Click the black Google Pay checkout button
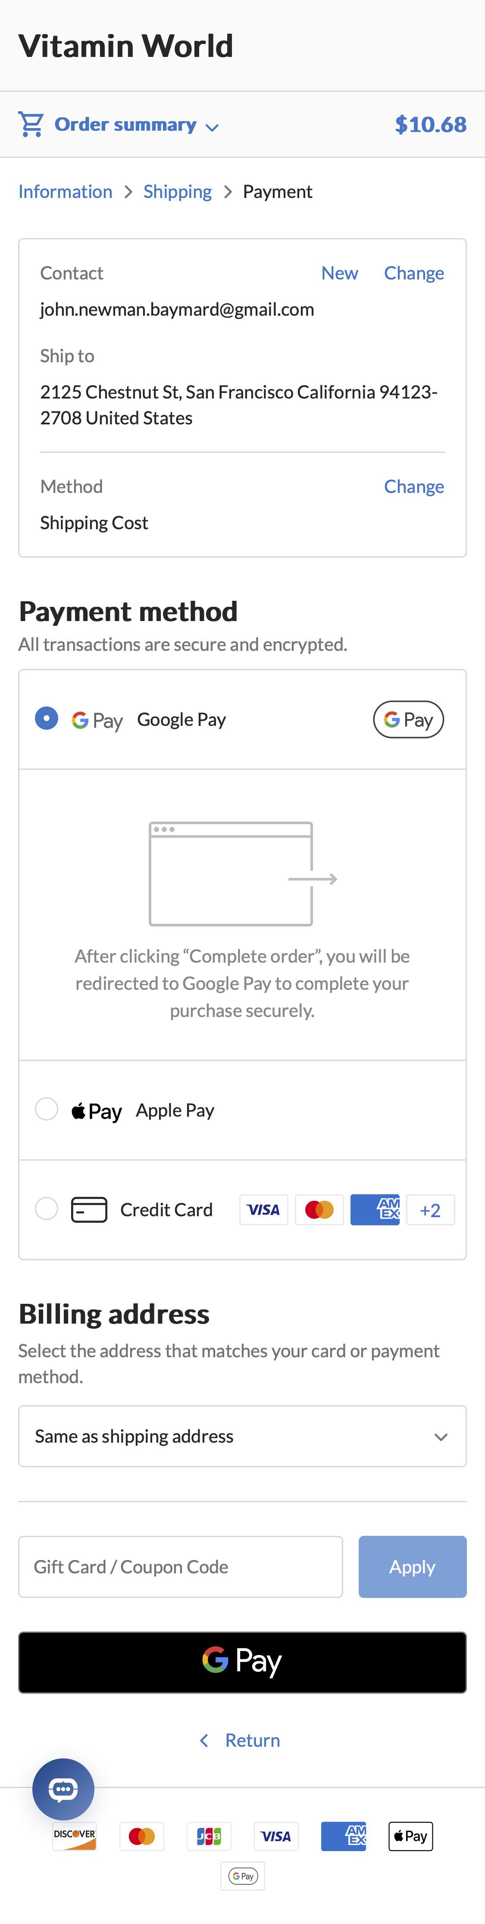The width and height of the screenshot is (485, 1924). (242, 1662)
